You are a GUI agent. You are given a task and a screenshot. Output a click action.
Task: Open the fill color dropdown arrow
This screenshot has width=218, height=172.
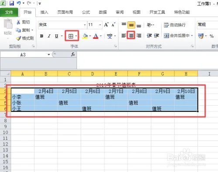[90, 36]
